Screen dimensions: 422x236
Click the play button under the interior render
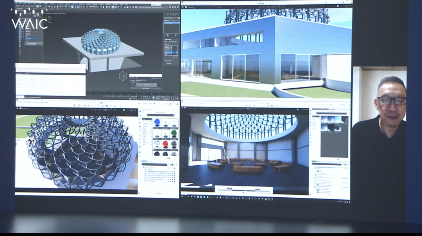click(243, 192)
